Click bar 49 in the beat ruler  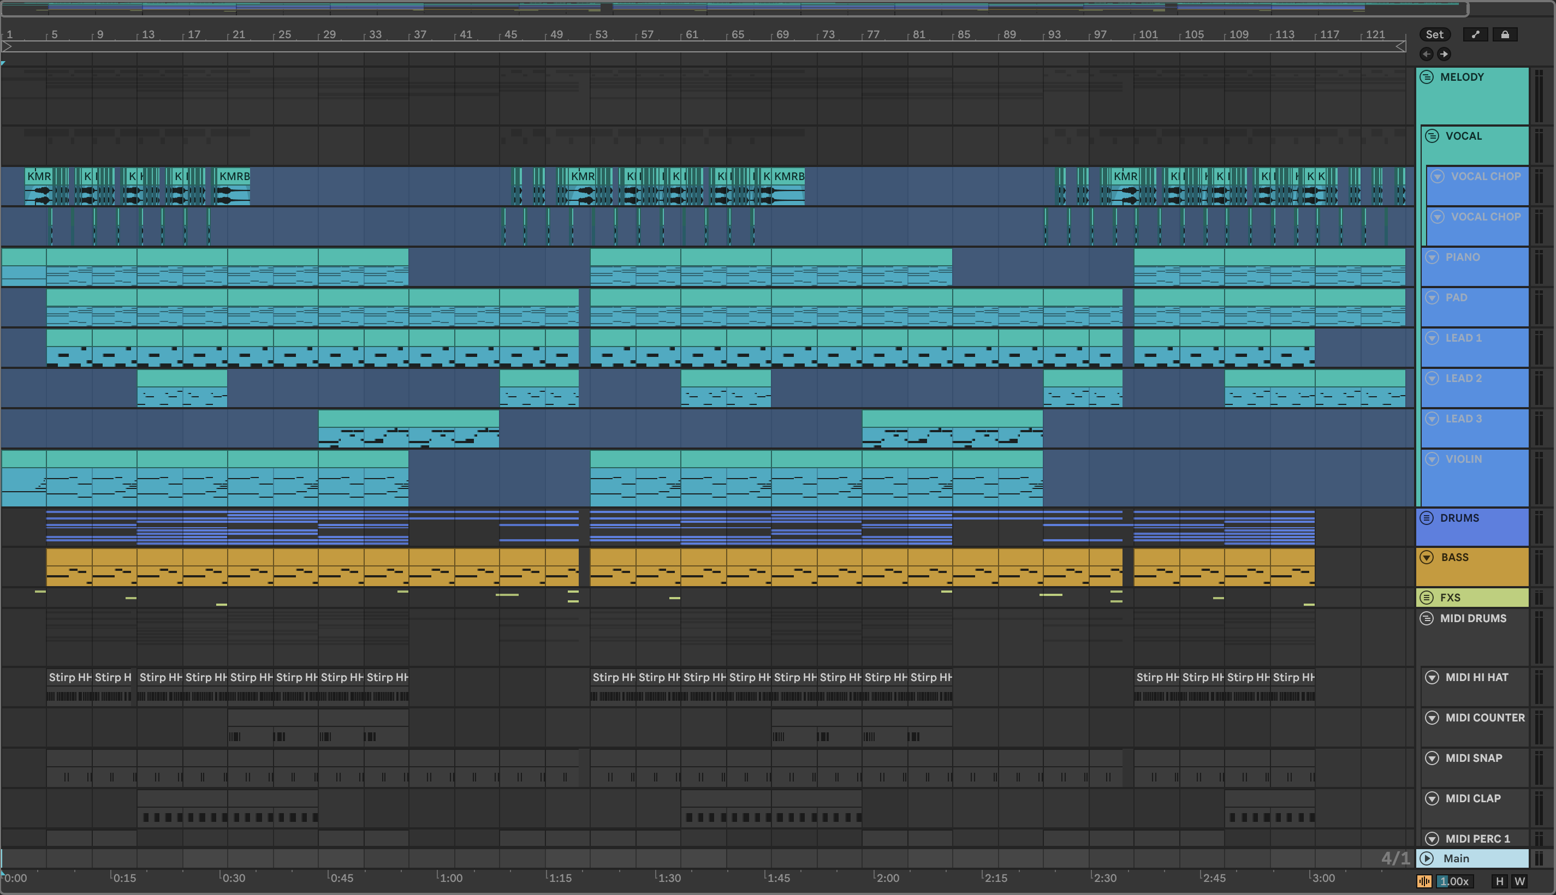tap(556, 34)
